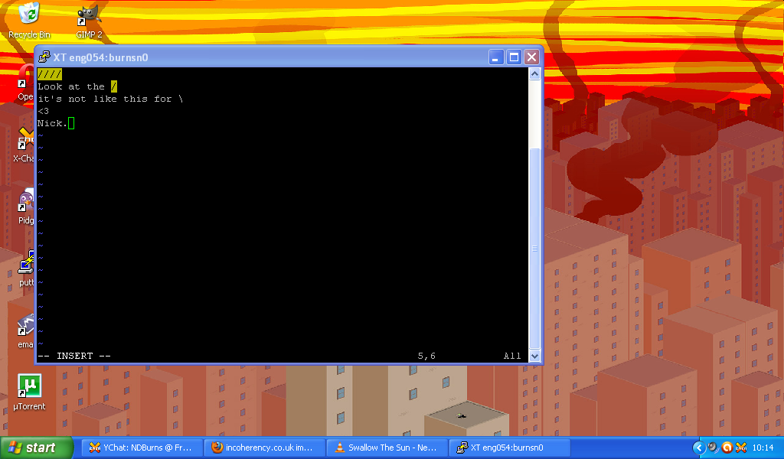Viewport: 784px width, 459px height.
Task: Maximize the XT eng054:burnsn0 terminal window
Action: 514,57
